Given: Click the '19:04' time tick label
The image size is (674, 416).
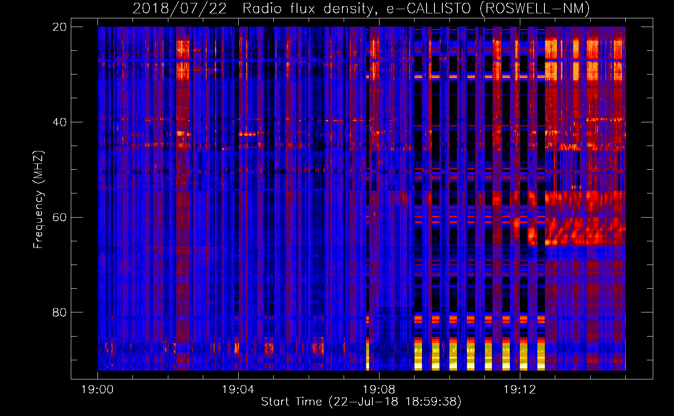Looking at the screenshot, I should 238,390.
